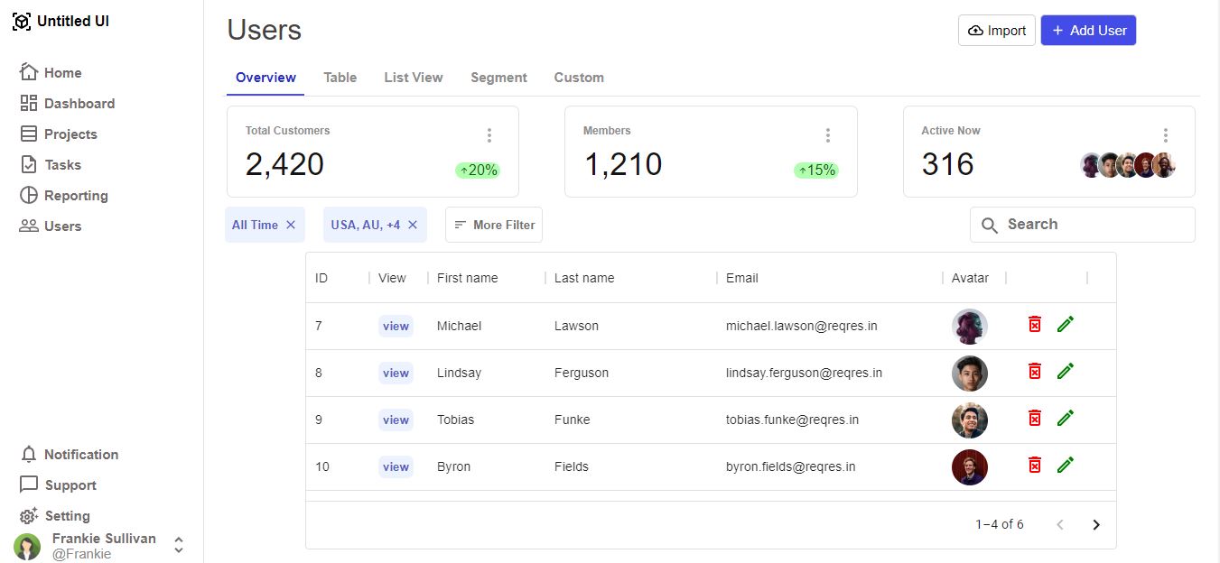1220x563 pixels.
Task: Edit Byron Fields with the pencil icon
Action: pyautogui.click(x=1066, y=465)
